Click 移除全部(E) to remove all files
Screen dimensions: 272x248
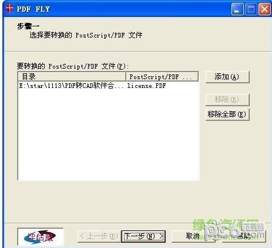[x=227, y=114]
